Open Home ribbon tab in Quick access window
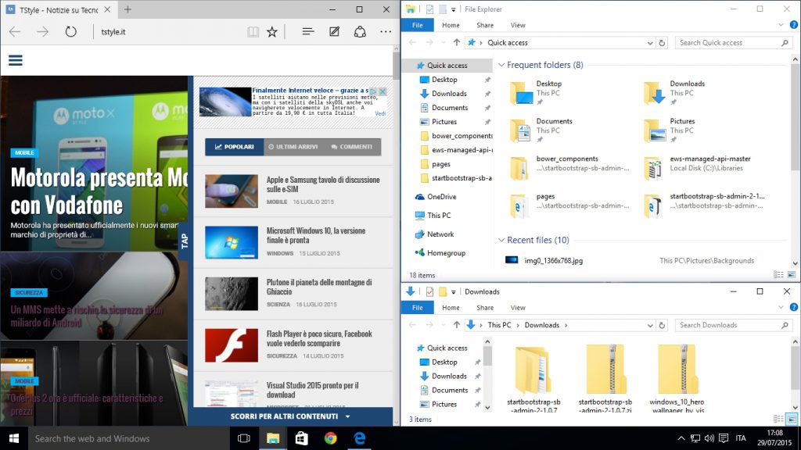Screen dimensions: 801x450 coord(451,25)
